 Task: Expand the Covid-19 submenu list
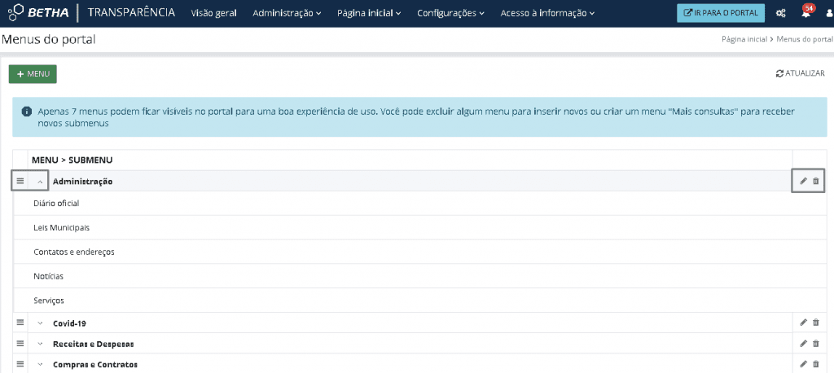40,323
